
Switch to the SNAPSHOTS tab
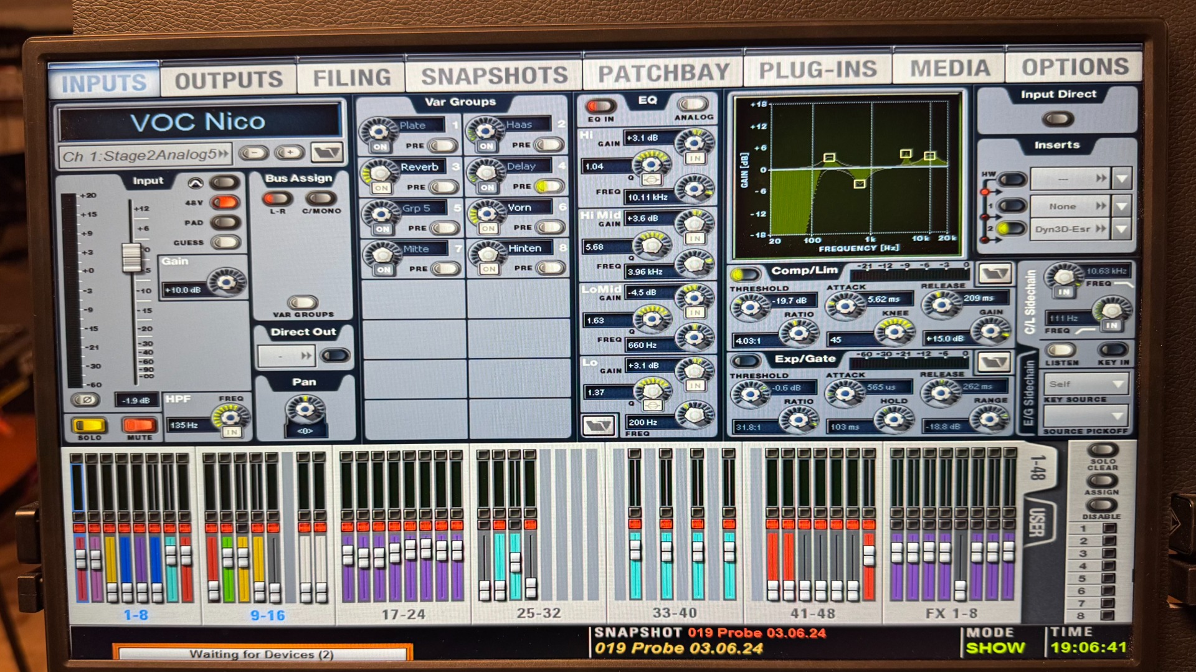494,76
